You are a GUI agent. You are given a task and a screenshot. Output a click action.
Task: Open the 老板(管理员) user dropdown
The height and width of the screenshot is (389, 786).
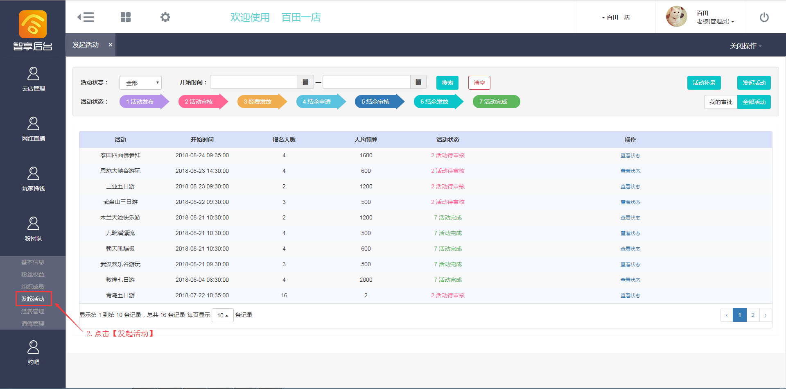pyautogui.click(x=716, y=21)
